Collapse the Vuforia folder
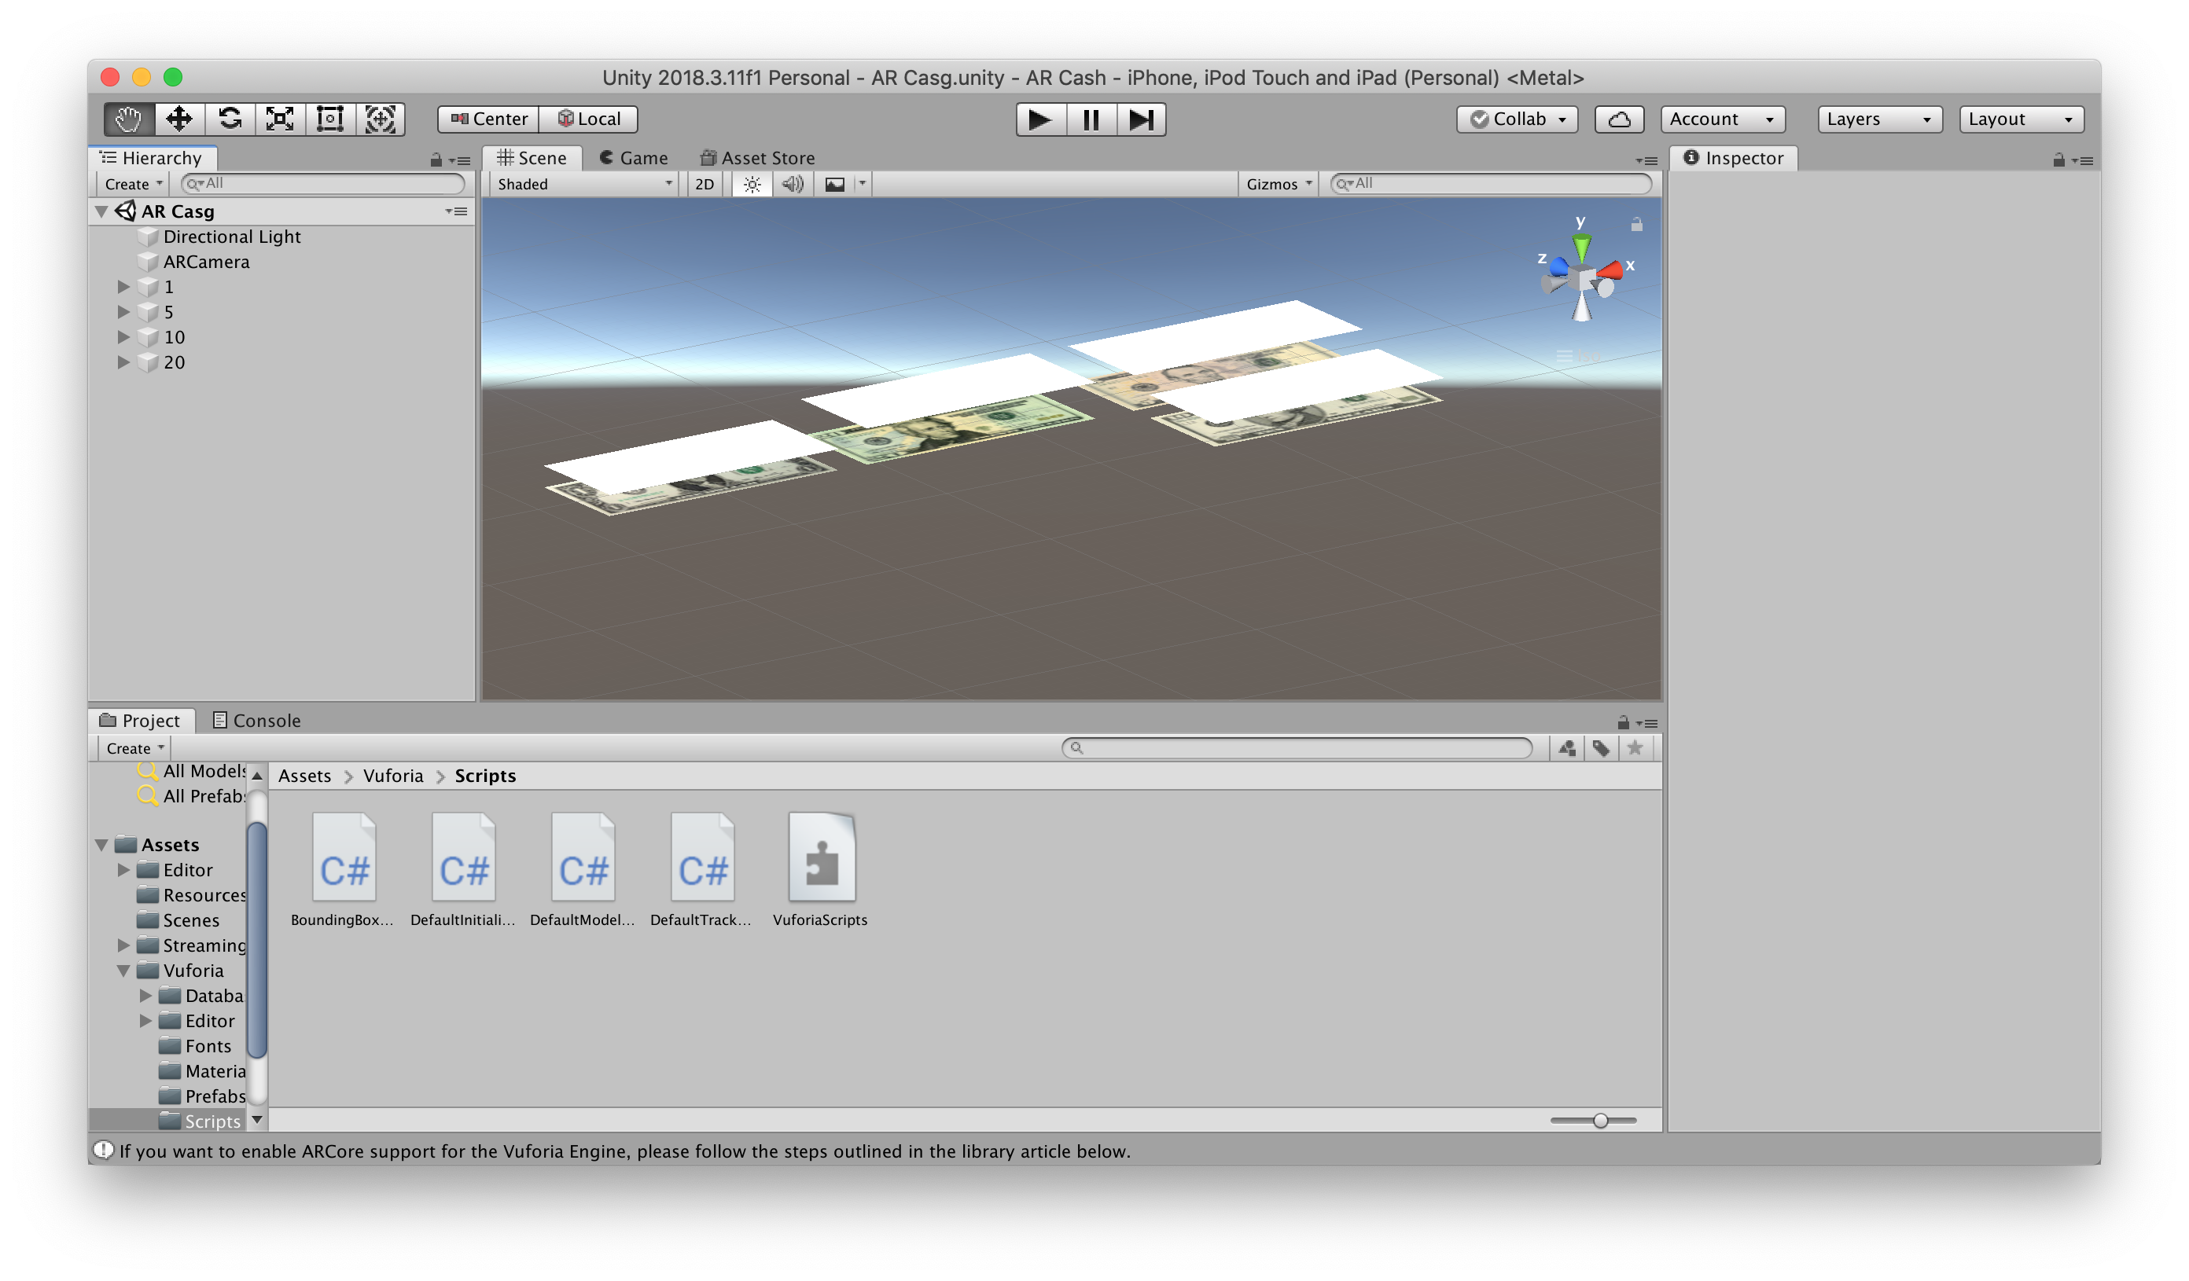The width and height of the screenshot is (2189, 1281). tap(123, 970)
